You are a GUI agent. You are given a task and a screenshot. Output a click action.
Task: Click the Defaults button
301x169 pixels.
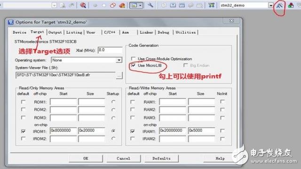[161, 159]
